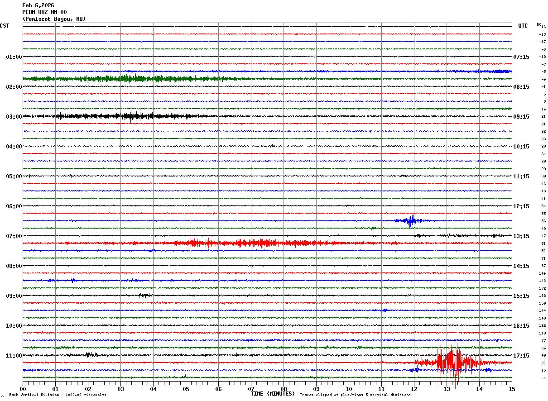The width and height of the screenshot is (548, 401).
Task: Click minute 10 on the time axis
Action: (x=349, y=389)
